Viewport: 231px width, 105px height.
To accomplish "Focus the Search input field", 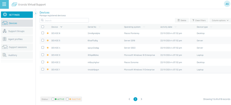I will pyautogui.click(x=64, y=20).
